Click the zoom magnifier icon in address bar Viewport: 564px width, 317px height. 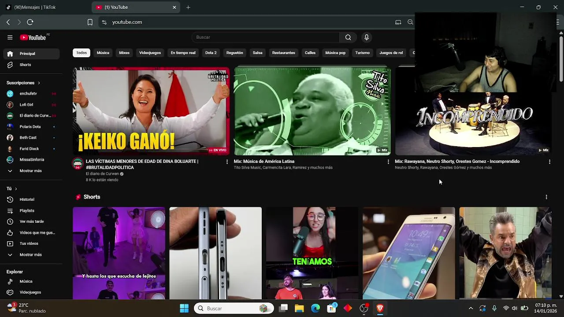pyautogui.click(x=410, y=22)
